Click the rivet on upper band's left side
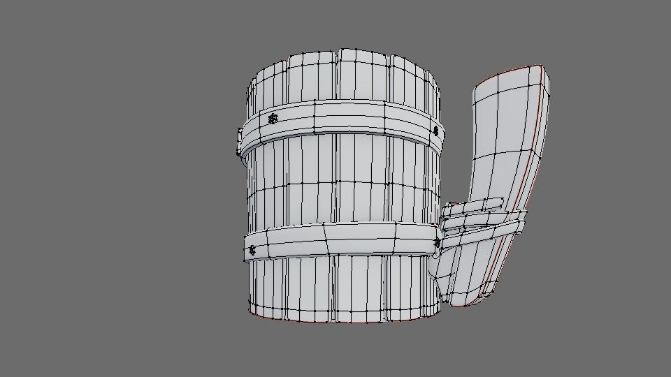 click(273, 119)
